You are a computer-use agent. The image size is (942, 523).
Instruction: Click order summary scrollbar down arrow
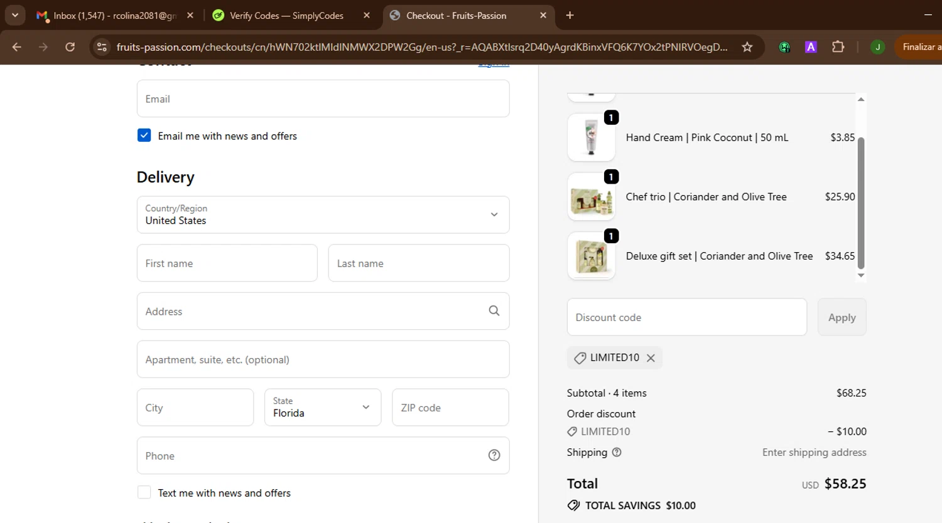pos(861,275)
